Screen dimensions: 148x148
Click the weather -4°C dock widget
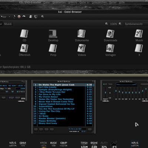click(114, 144)
